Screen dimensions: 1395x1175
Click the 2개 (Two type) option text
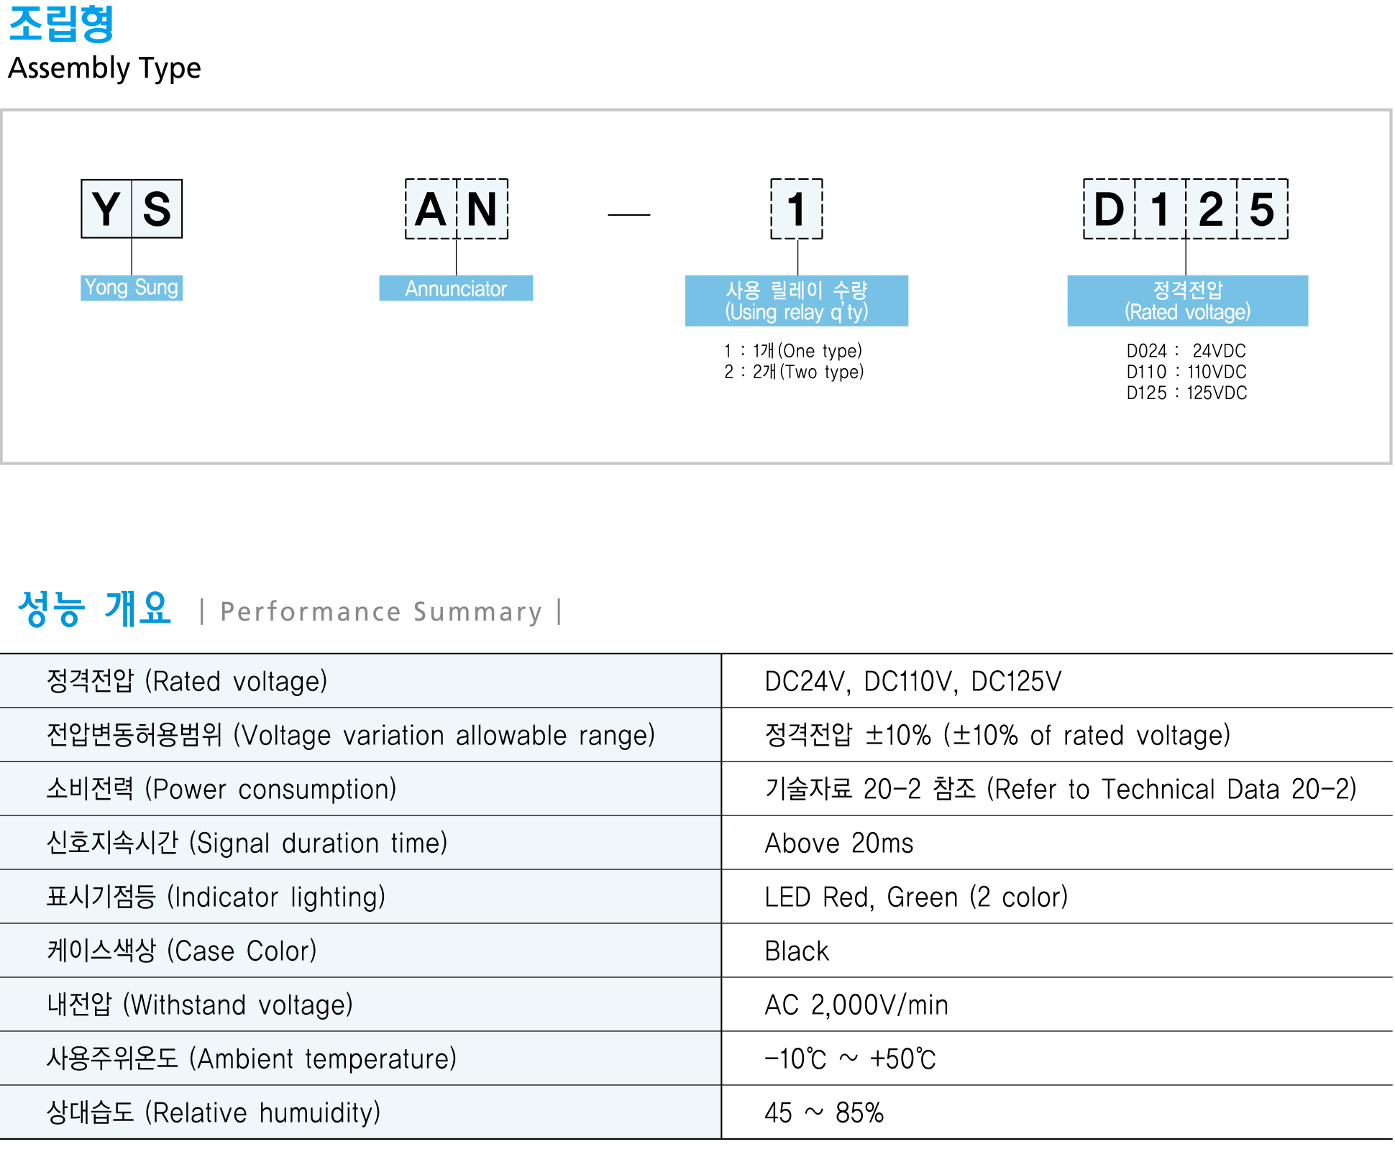pos(794,372)
